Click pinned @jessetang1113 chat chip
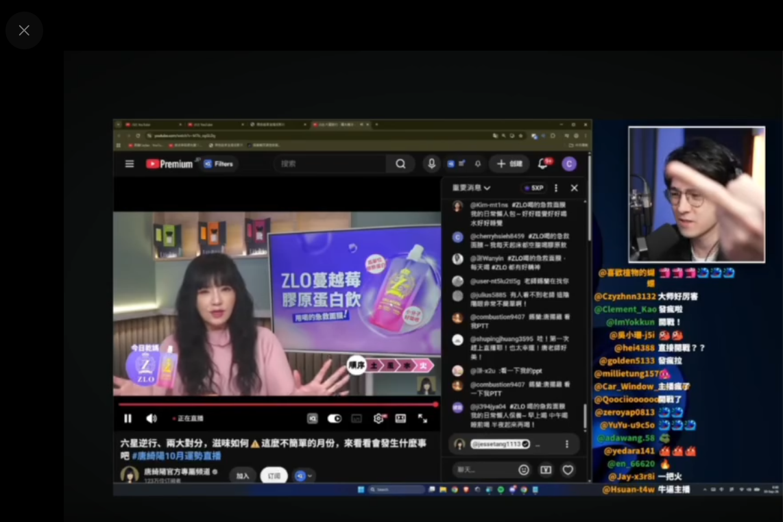Viewport: 783px width, 522px height. [x=500, y=444]
